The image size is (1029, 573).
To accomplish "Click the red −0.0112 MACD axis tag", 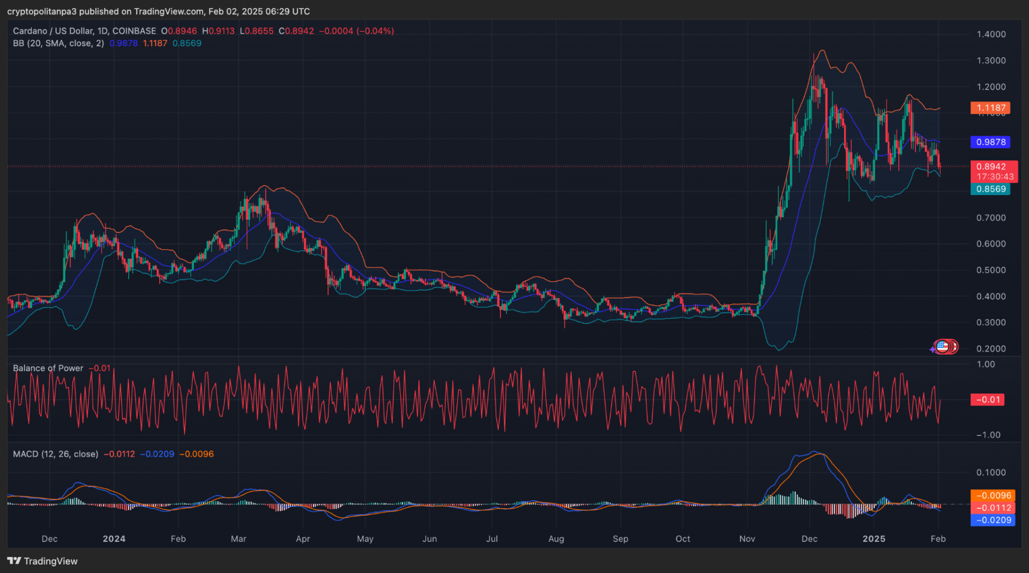I will [x=993, y=508].
